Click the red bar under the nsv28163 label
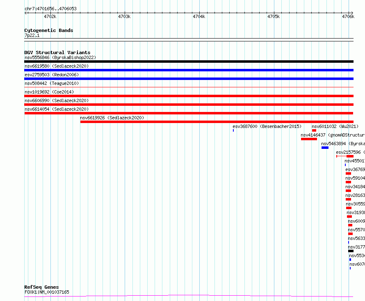The width and height of the screenshot is (365, 301). coord(348,199)
